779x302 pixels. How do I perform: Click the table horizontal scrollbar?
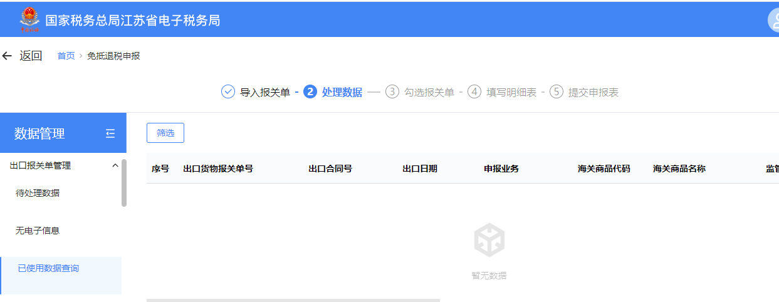click(293, 300)
